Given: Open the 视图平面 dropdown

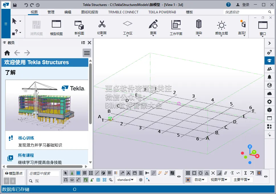Looking at the screenshot, I should pos(219,180).
